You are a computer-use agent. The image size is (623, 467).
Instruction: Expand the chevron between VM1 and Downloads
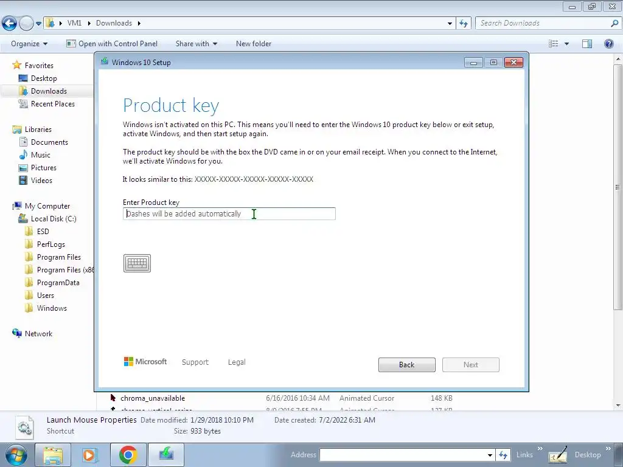(x=89, y=24)
